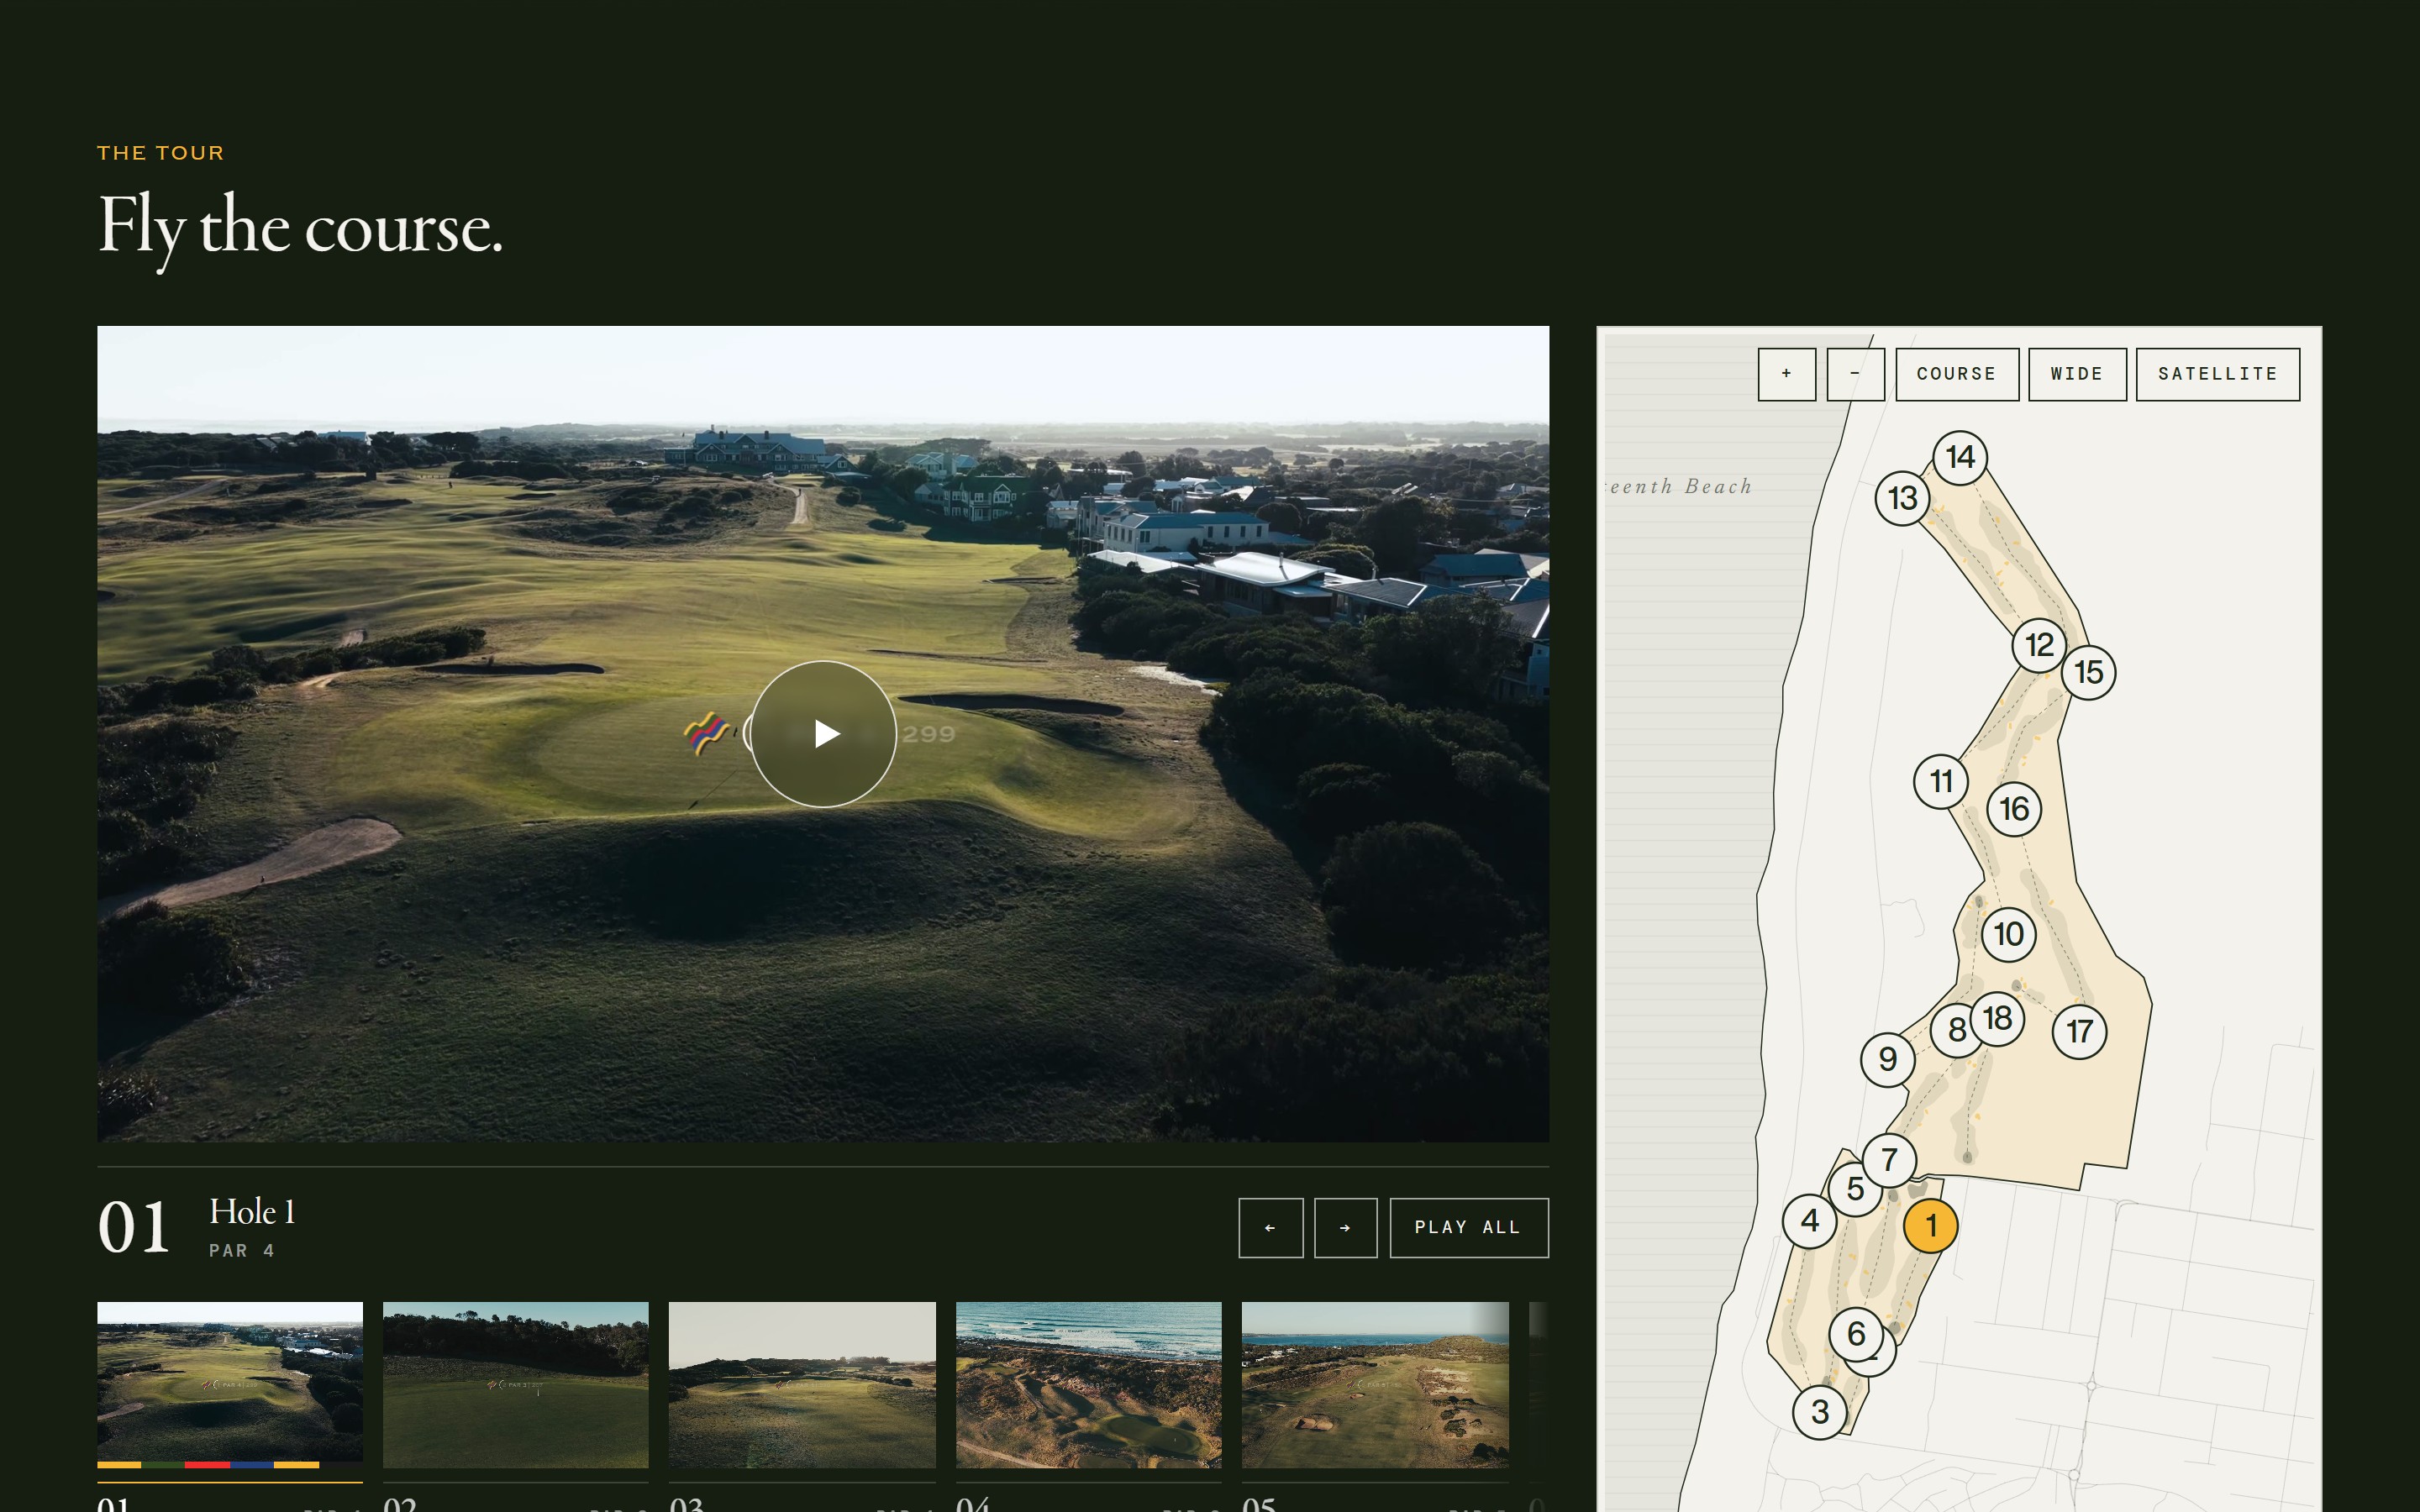This screenshot has width=2420, height=1512.
Task: Click hole 4 marker on map
Action: tap(1809, 1221)
